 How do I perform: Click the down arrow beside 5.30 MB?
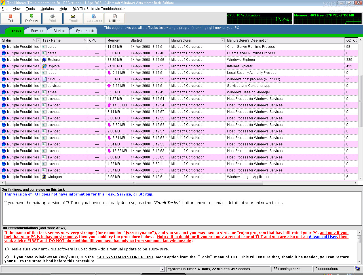coord(109,125)
